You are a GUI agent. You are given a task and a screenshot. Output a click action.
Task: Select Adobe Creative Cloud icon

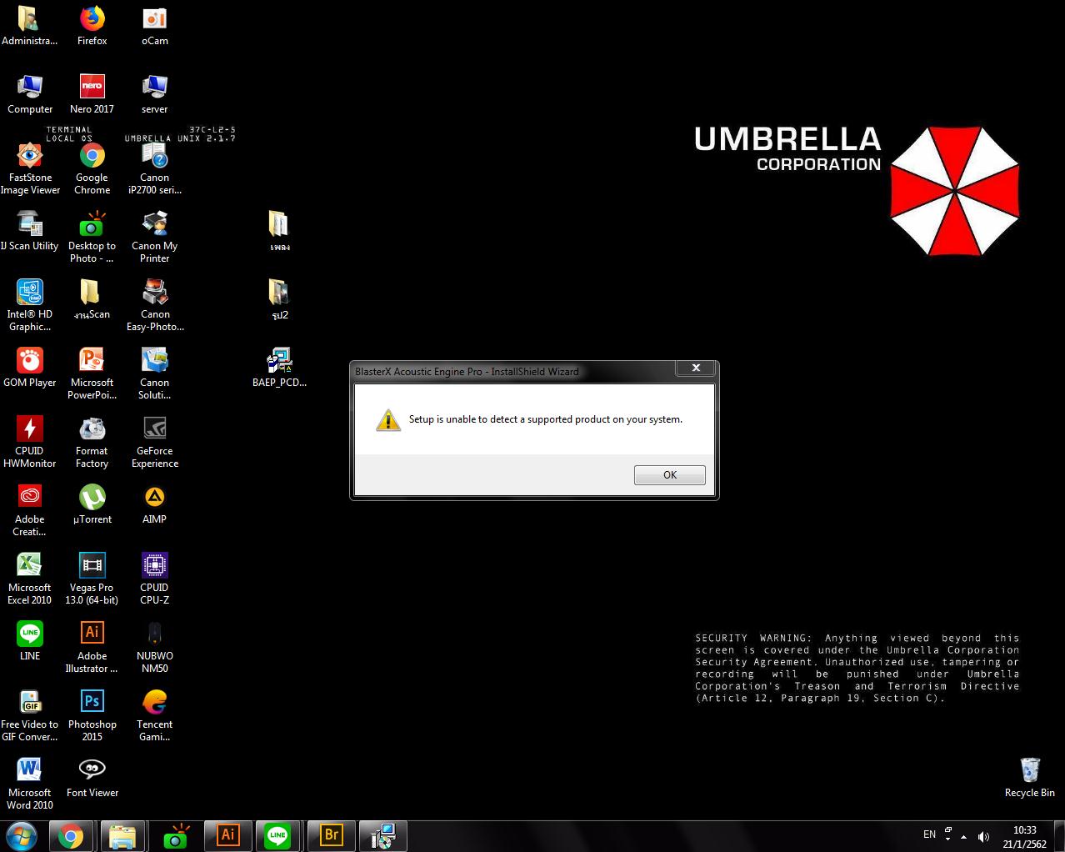tap(30, 510)
